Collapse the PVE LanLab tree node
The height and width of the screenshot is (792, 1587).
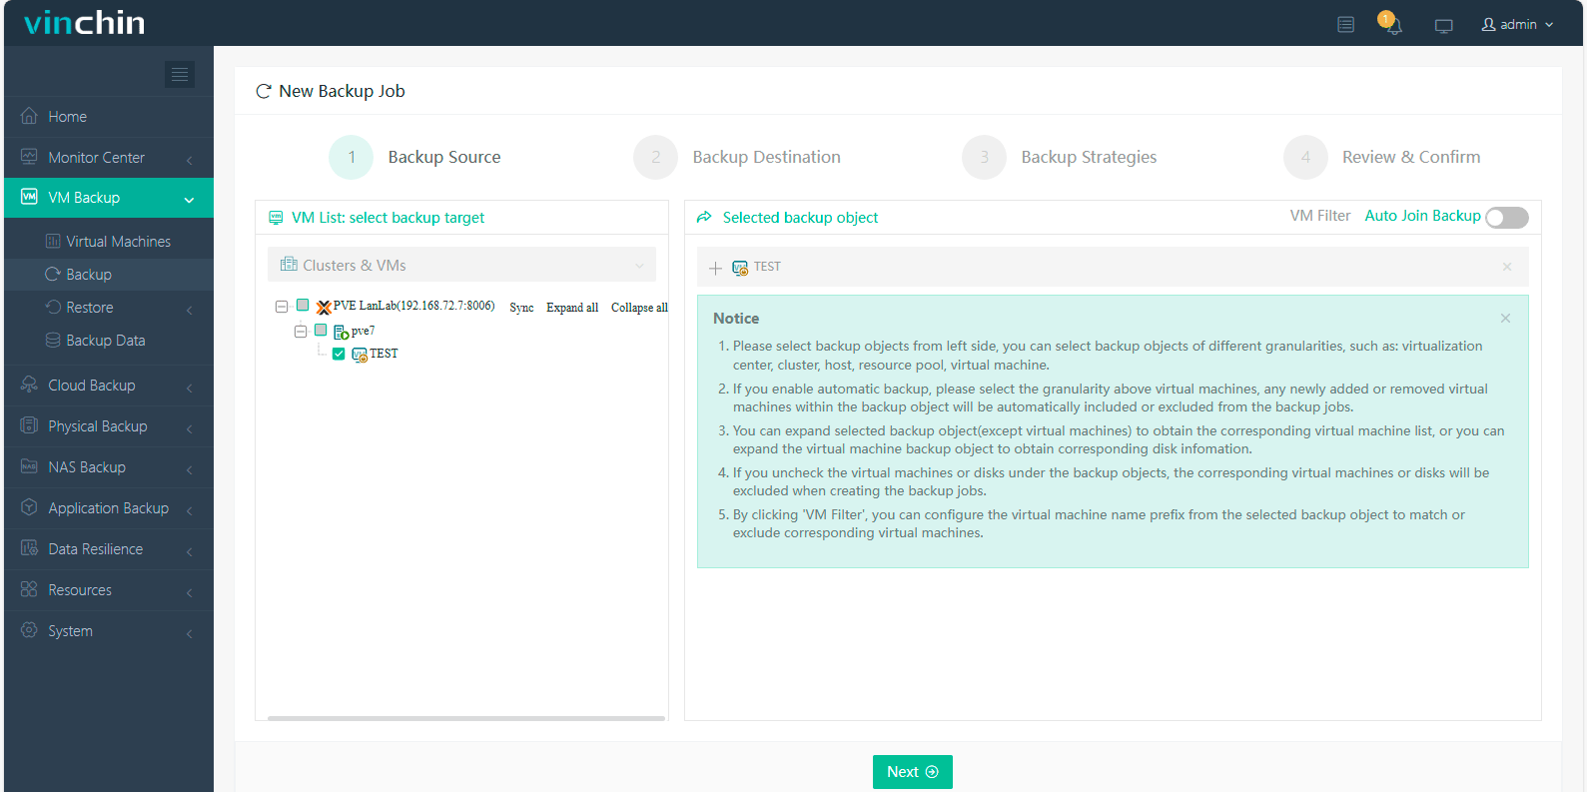282,307
